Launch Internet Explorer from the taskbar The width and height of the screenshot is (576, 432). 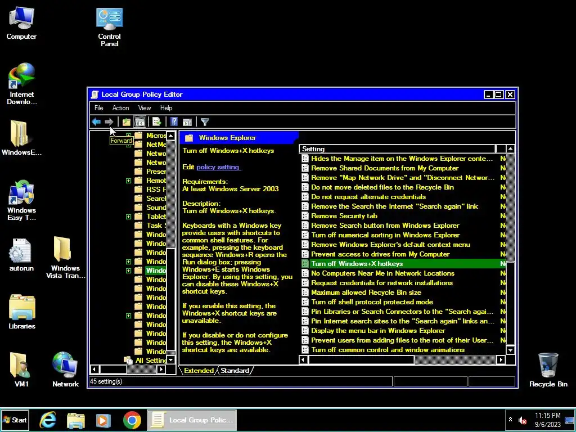(48, 420)
